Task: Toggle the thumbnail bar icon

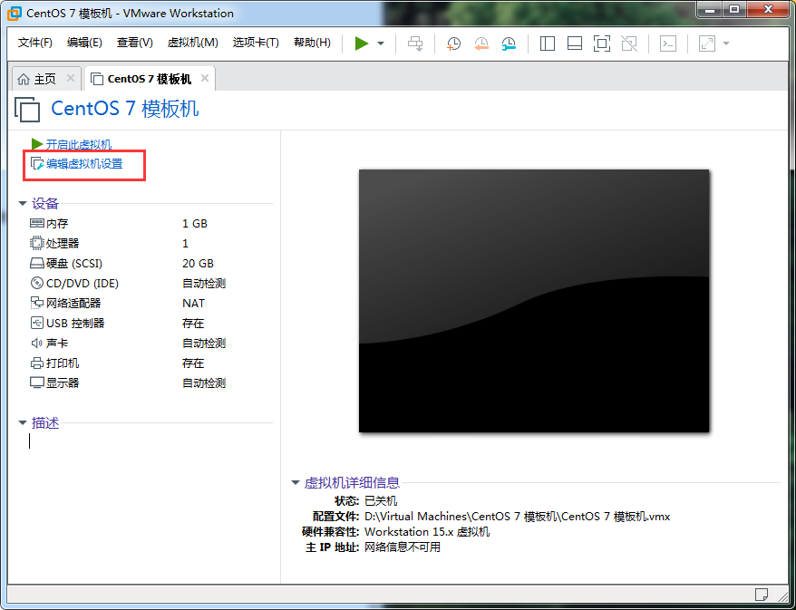Action: pyautogui.click(x=575, y=44)
